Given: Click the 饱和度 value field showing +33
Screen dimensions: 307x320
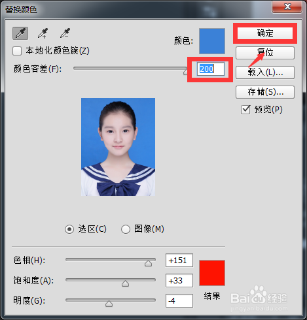Looking at the screenshot, I should pyautogui.click(x=179, y=281).
